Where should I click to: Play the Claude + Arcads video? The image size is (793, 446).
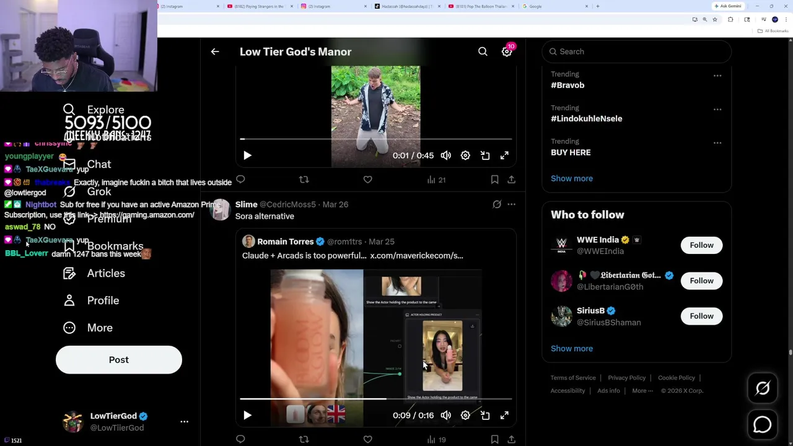247,416
